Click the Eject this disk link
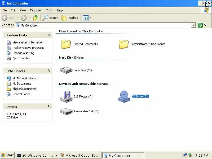This screenshot has height=159, width=212. [x=21, y=58]
